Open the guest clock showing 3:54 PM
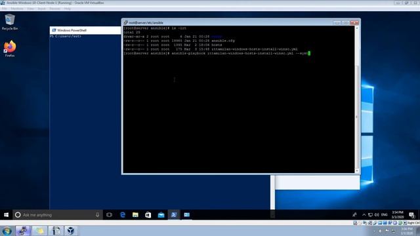This screenshot has height=236, width=420. tap(398, 214)
